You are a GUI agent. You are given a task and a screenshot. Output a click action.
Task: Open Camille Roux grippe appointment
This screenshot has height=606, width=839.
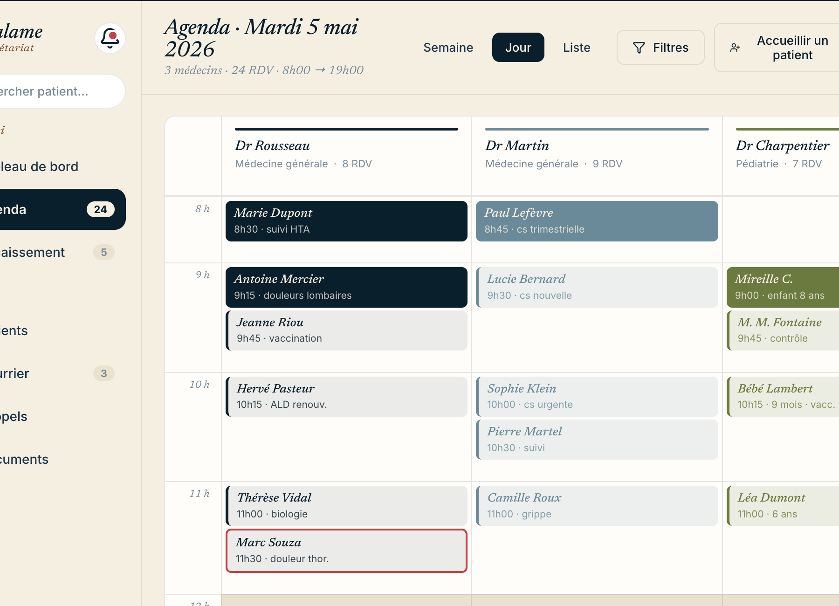pos(597,506)
